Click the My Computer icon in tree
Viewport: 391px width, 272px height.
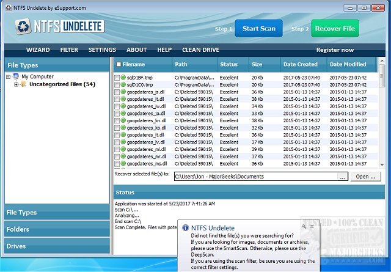pos(16,76)
